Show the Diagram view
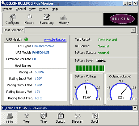The height and width of the screenshot is (126, 139). [78, 118]
